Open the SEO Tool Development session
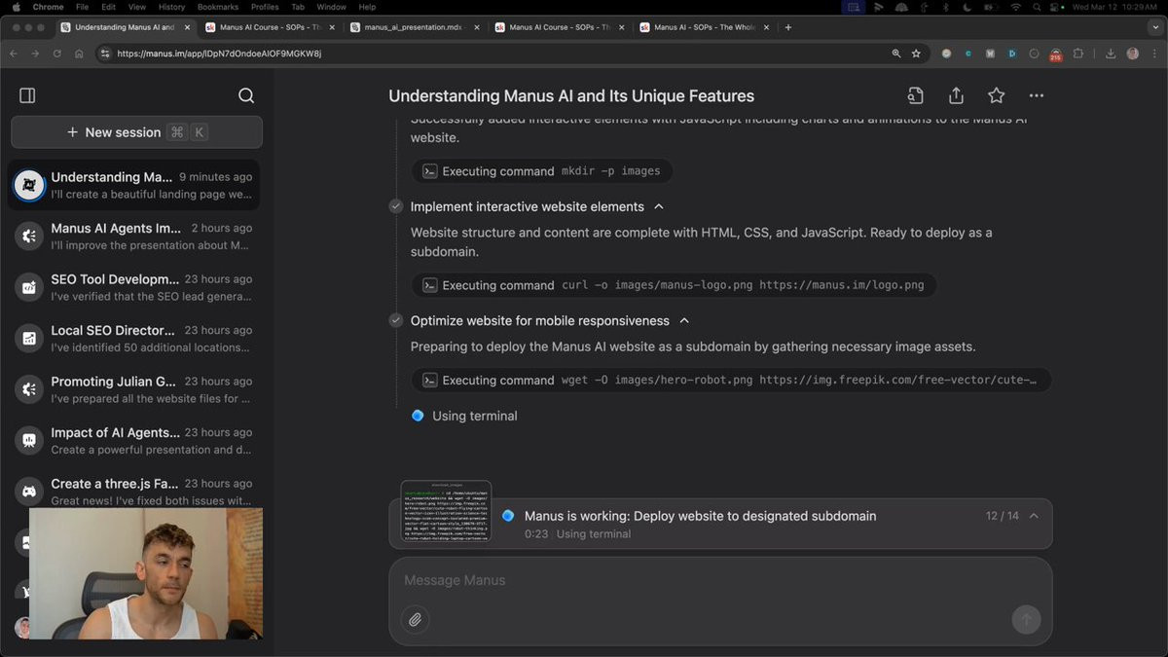The image size is (1168, 657). click(133, 287)
